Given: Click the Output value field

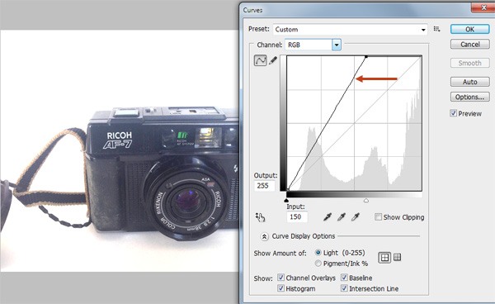Looking at the screenshot, I should 264,186.
